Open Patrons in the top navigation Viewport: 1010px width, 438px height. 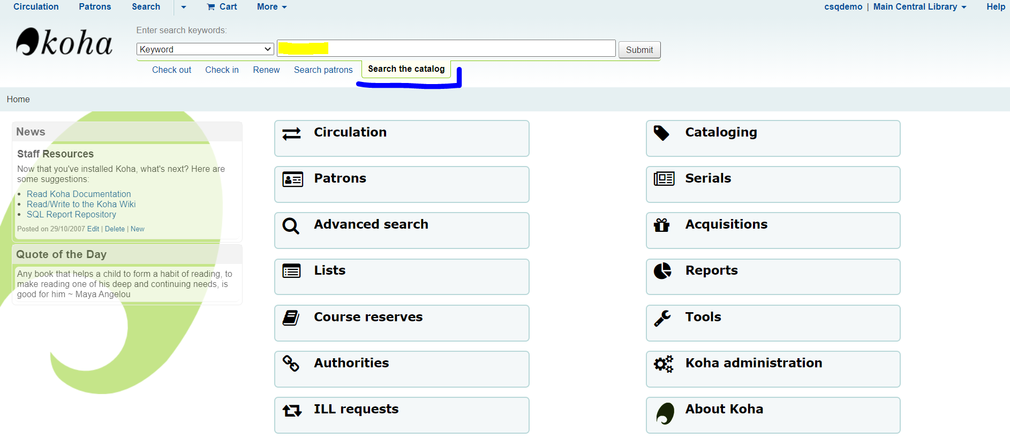(x=95, y=6)
